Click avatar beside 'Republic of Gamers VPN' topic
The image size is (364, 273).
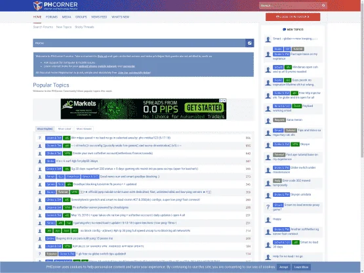40,246
